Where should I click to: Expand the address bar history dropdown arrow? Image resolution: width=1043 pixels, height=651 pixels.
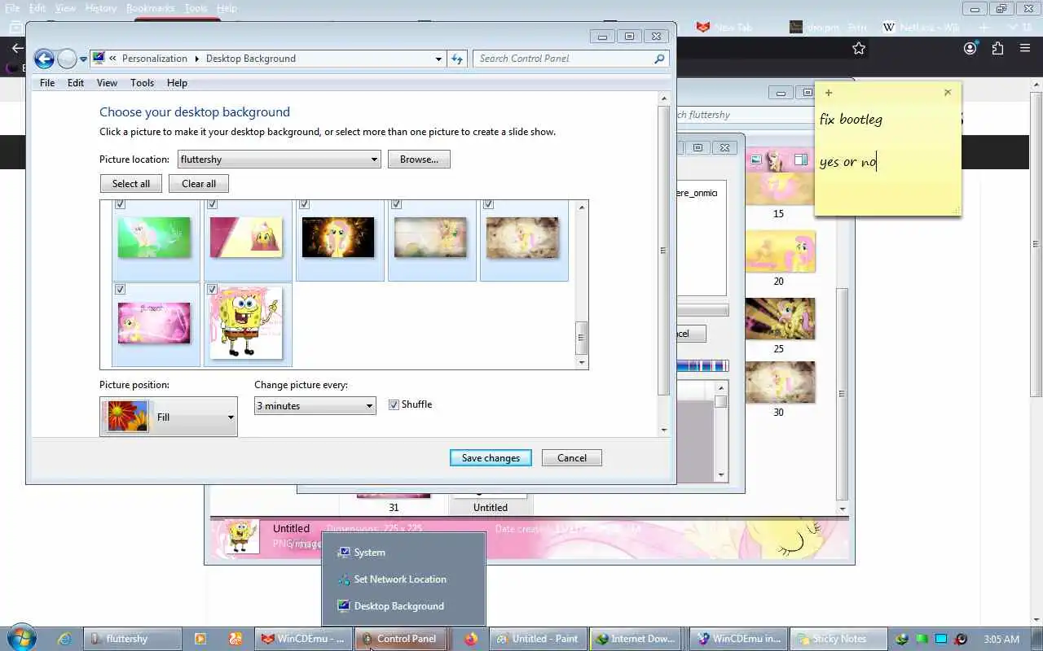coord(439,59)
